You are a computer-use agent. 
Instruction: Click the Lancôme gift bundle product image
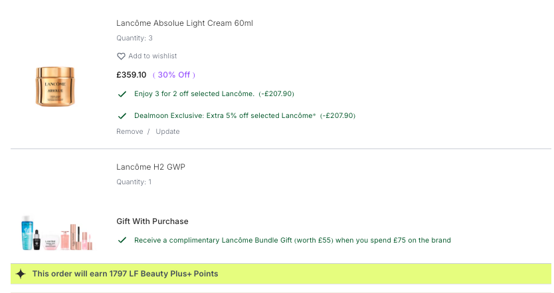56,233
